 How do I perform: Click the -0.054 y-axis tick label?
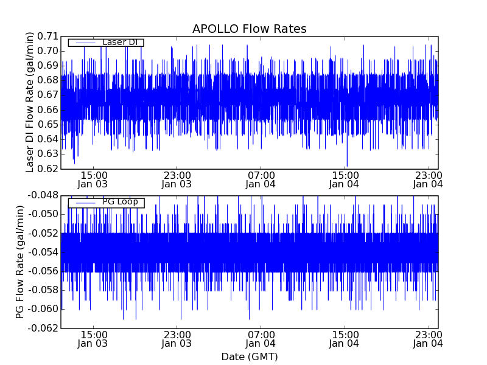tap(43, 252)
